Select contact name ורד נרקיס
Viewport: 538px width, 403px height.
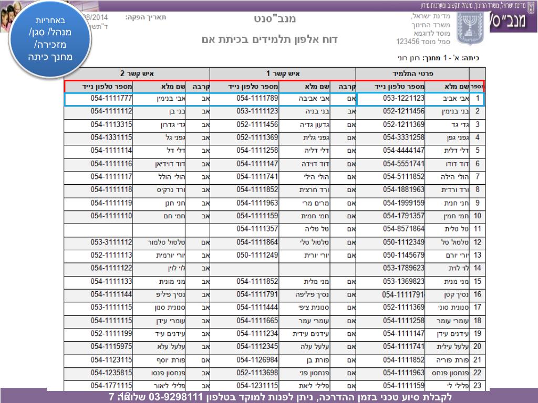[x=171, y=190]
